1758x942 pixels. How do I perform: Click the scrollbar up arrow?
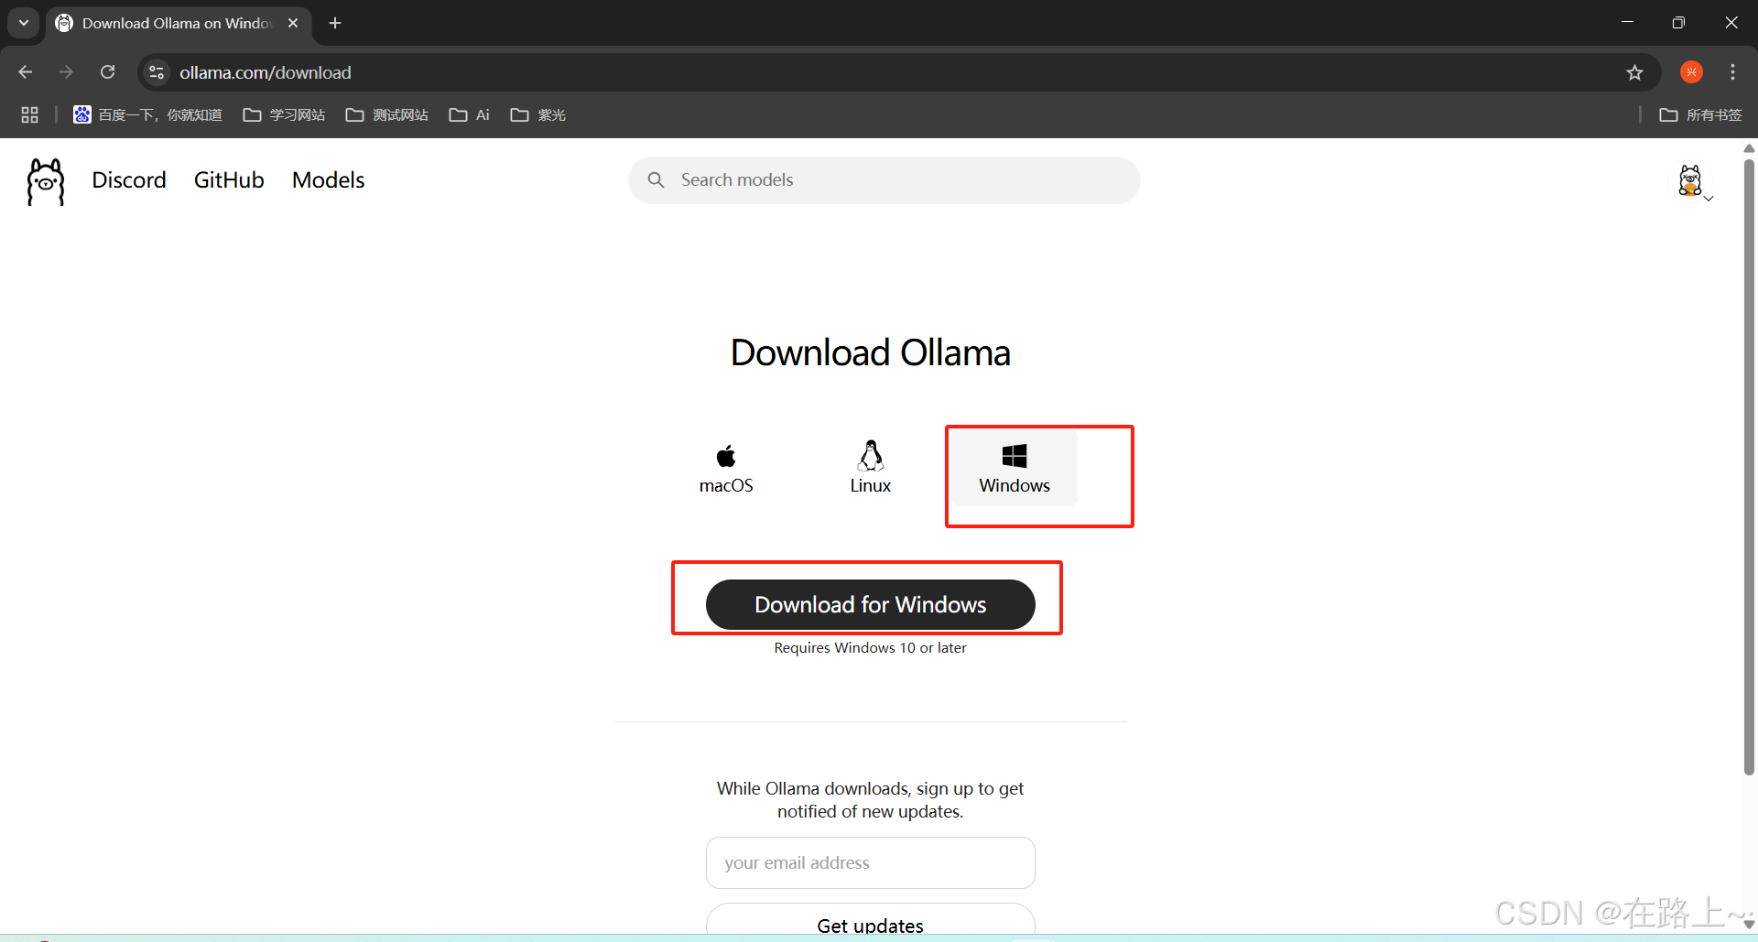coord(1749,147)
